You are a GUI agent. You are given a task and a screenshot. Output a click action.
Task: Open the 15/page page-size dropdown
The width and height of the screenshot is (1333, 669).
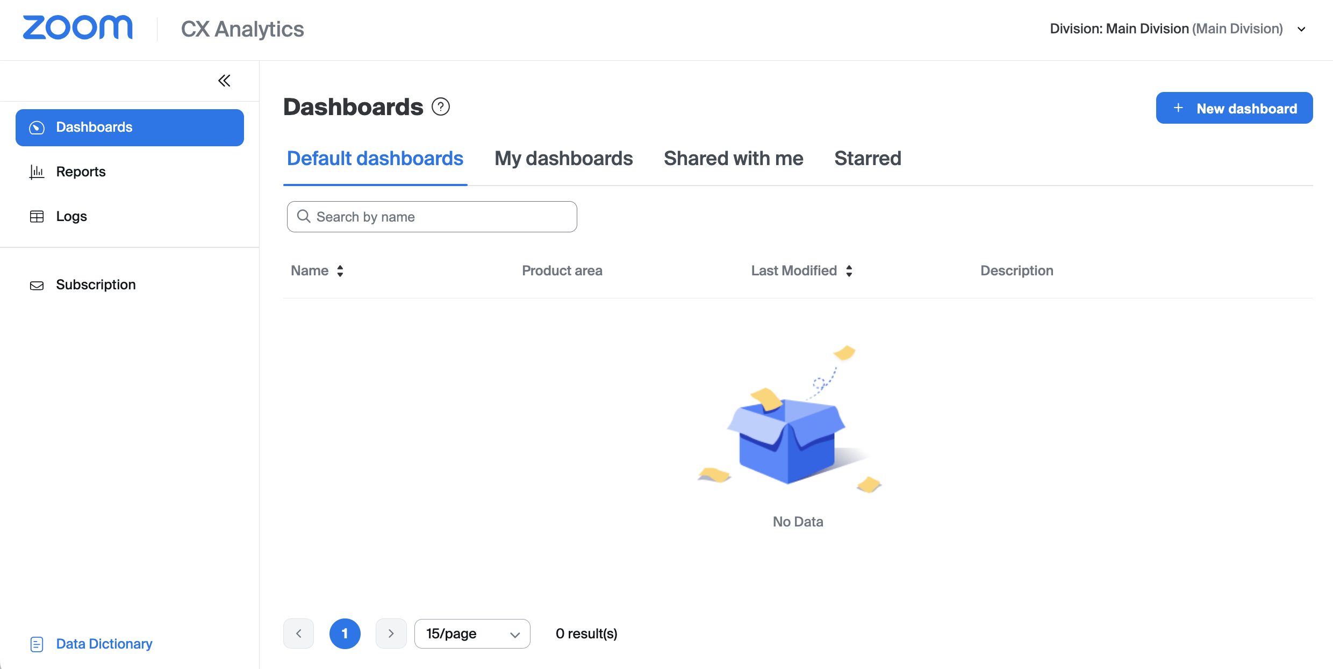pos(471,634)
